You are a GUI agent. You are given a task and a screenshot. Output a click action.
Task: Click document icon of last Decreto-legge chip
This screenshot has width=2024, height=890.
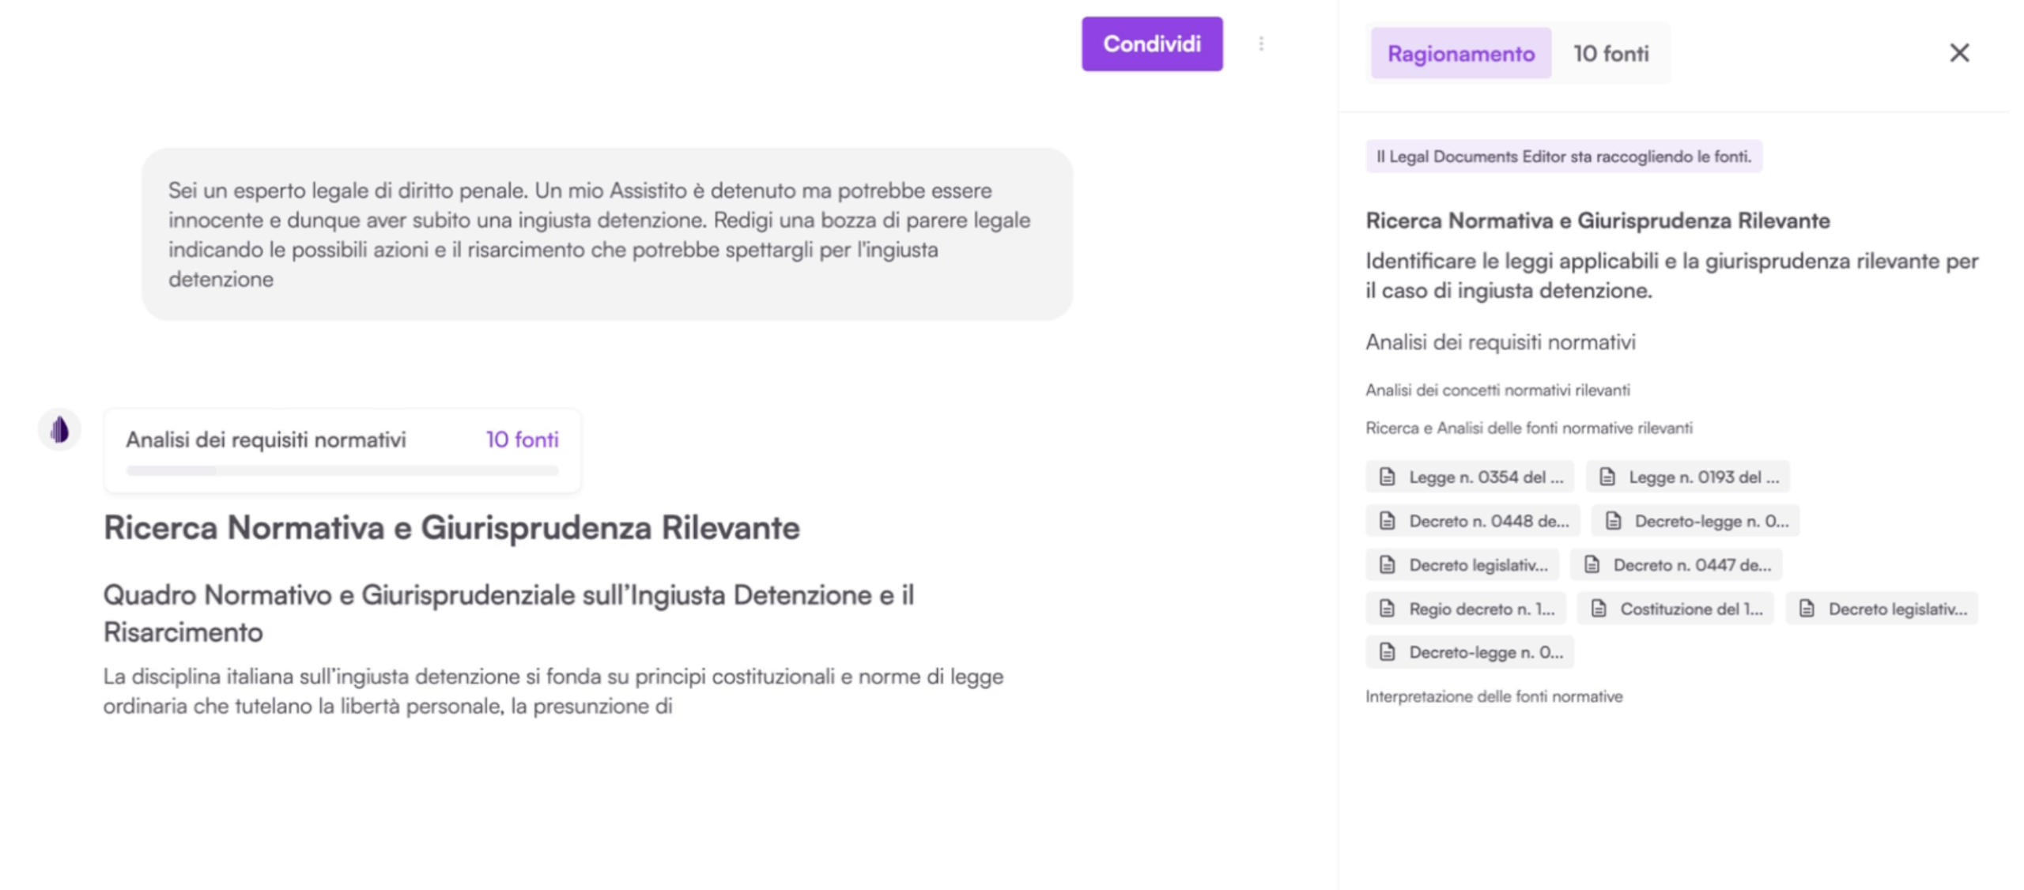(1387, 652)
